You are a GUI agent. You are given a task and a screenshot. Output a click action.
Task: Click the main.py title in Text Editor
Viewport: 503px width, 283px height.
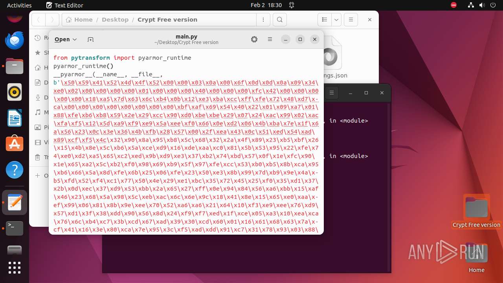pos(186,37)
